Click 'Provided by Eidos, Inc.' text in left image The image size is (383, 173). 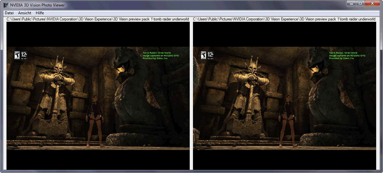[155, 58]
